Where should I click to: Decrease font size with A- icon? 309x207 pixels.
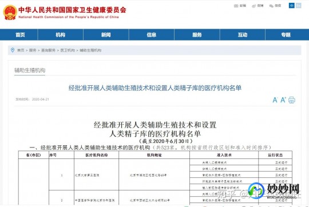275,100
